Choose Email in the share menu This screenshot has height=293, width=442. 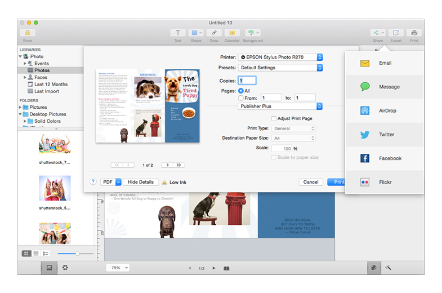coord(385,63)
